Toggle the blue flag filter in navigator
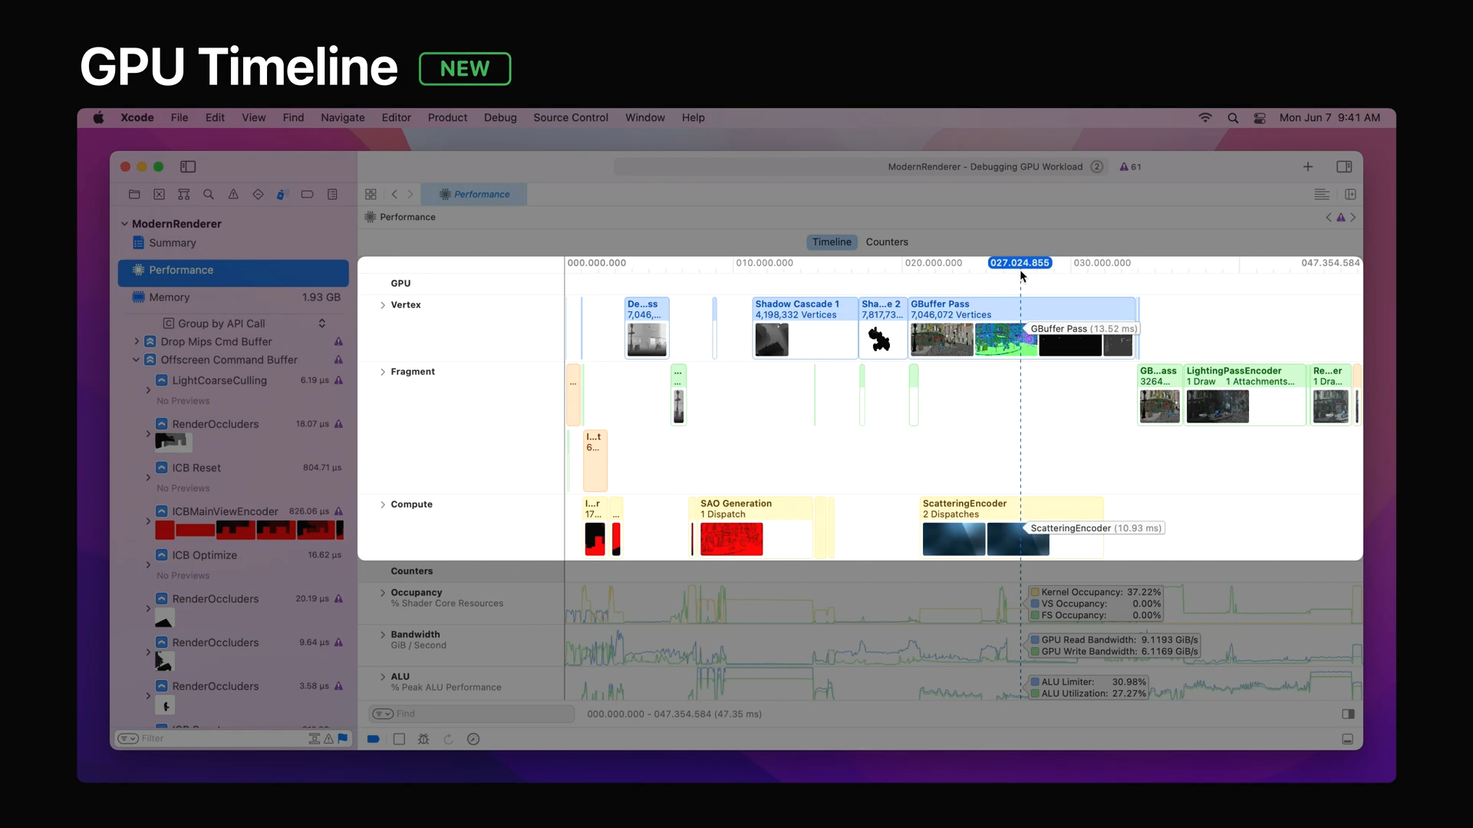The height and width of the screenshot is (828, 1473). point(343,738)
